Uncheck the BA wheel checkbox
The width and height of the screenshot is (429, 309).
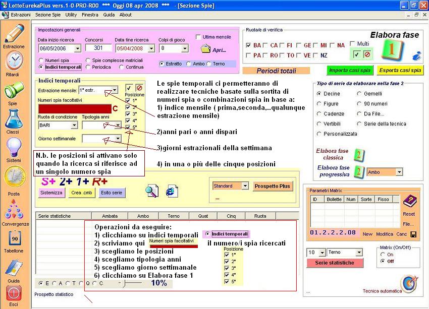coord(248,45)
